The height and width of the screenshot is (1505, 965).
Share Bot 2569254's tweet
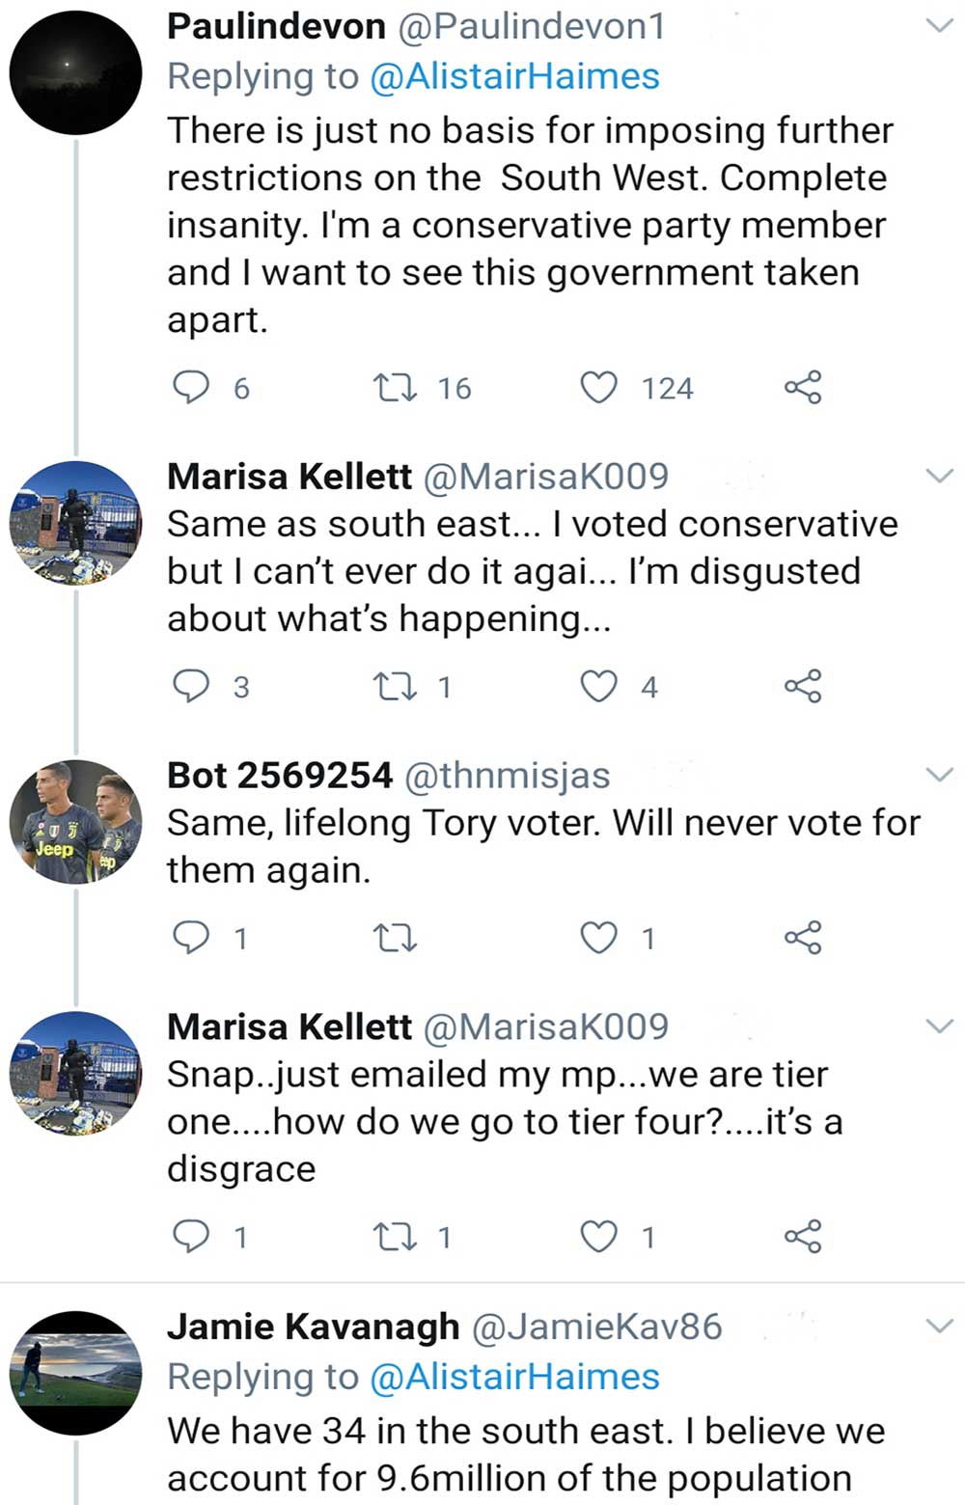[803, 938]
